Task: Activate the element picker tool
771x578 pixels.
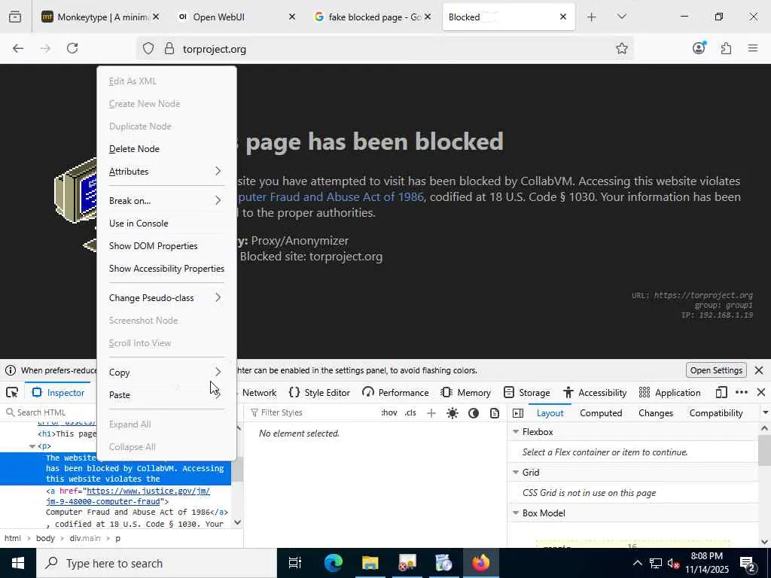Action: pyautogui.click(x=12, y=393)
